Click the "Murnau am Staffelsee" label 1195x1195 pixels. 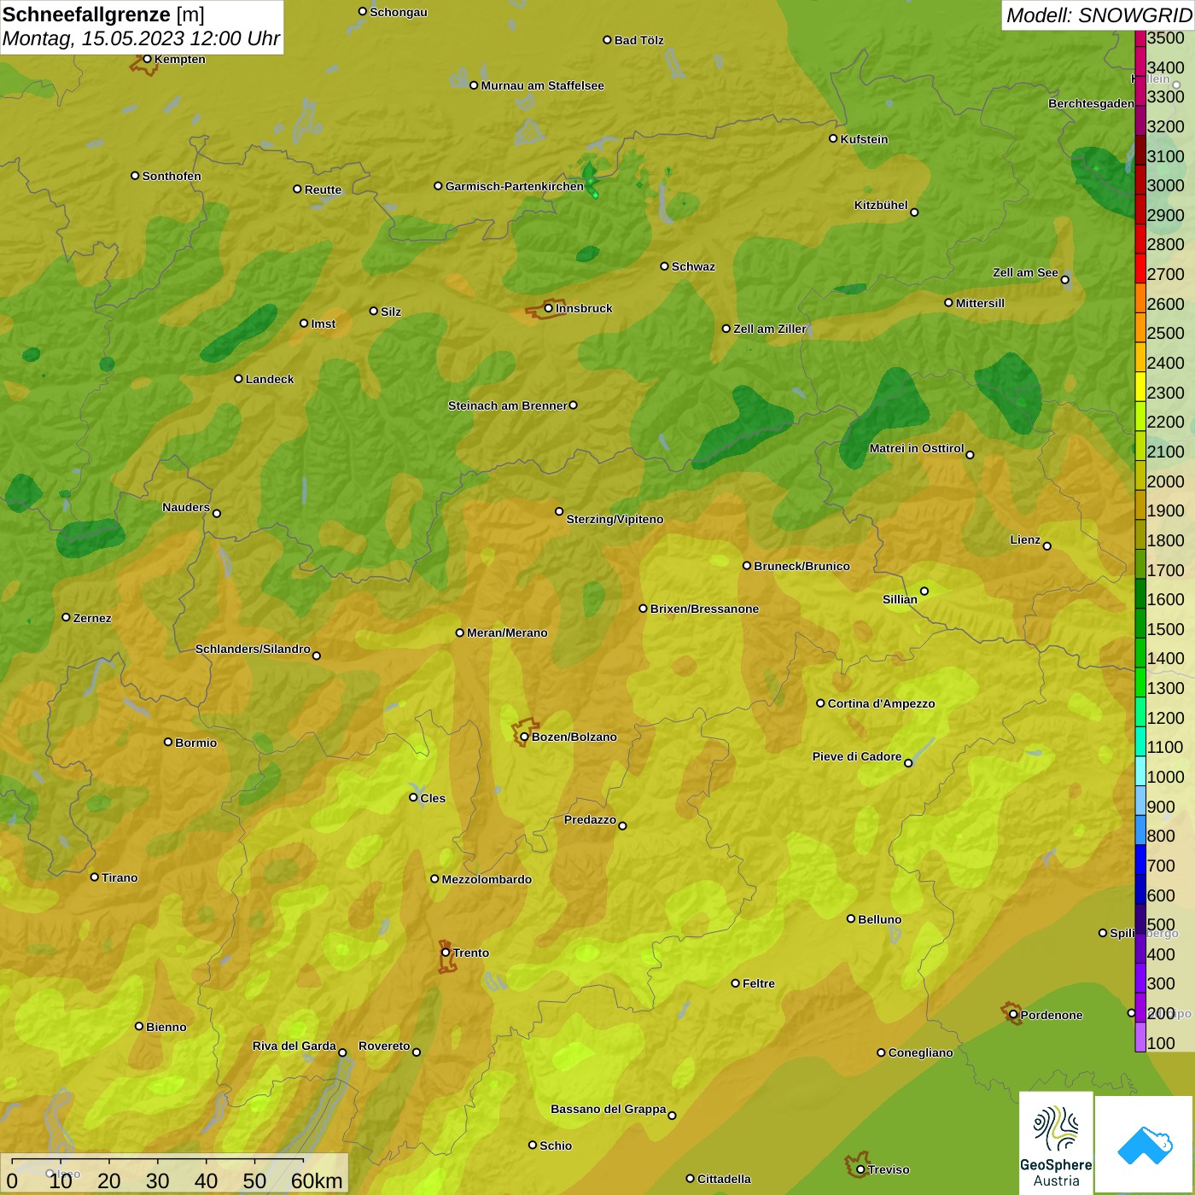click(543, 85)
